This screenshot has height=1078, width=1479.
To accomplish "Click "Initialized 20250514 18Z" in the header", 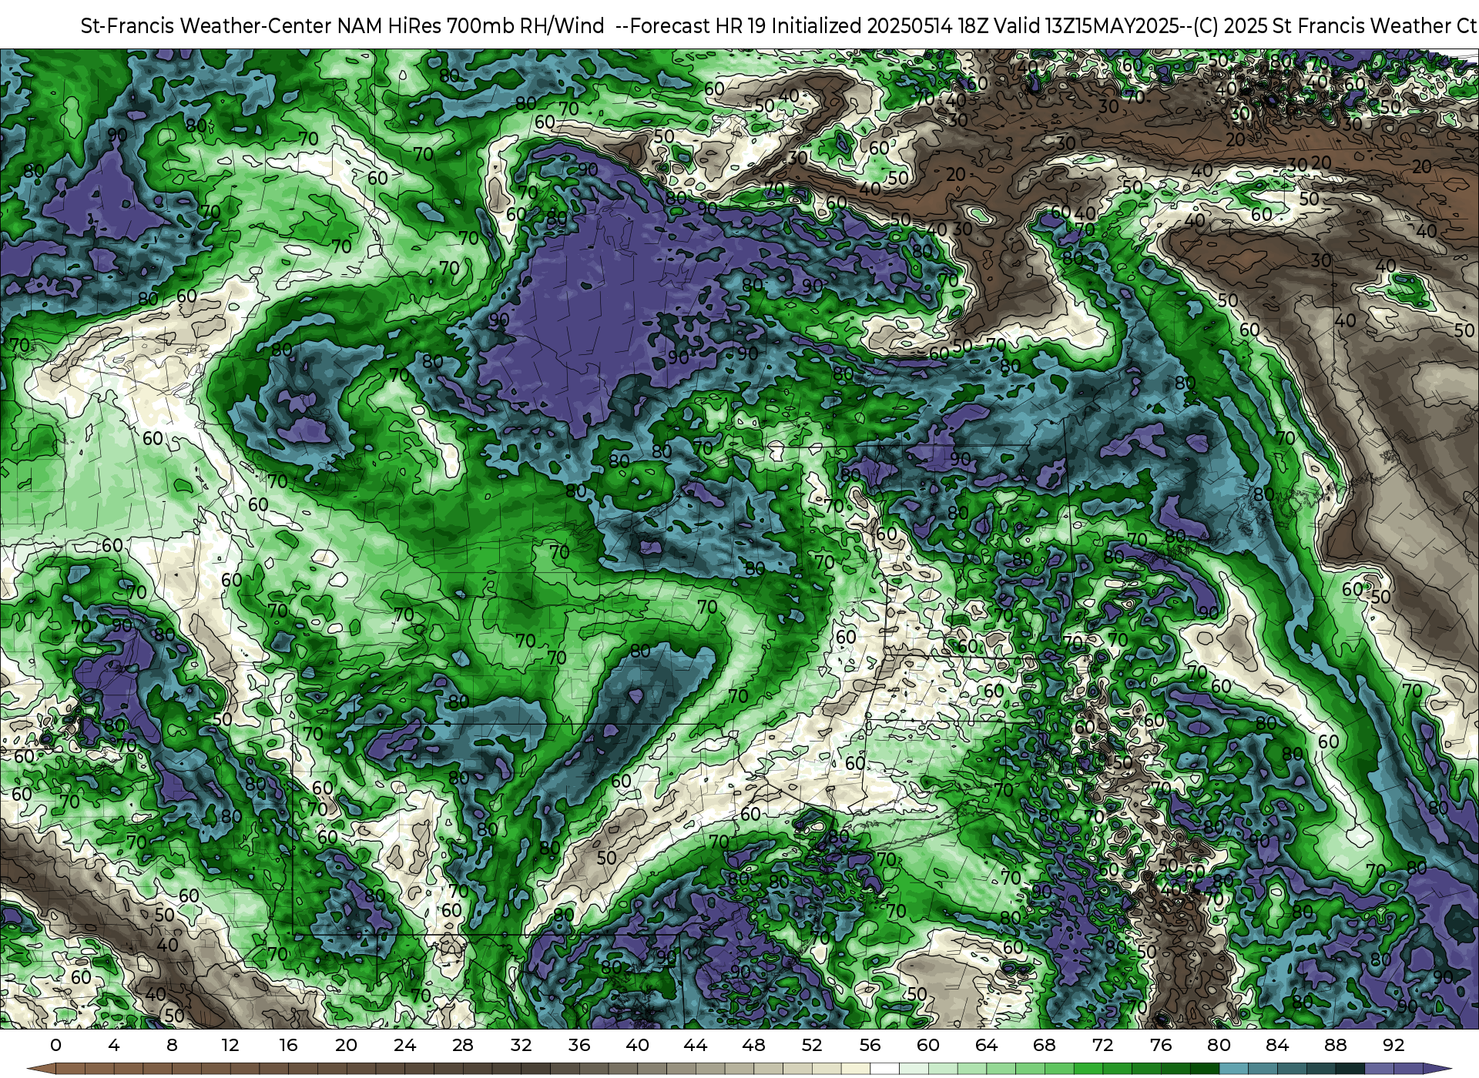I will 880,25.
